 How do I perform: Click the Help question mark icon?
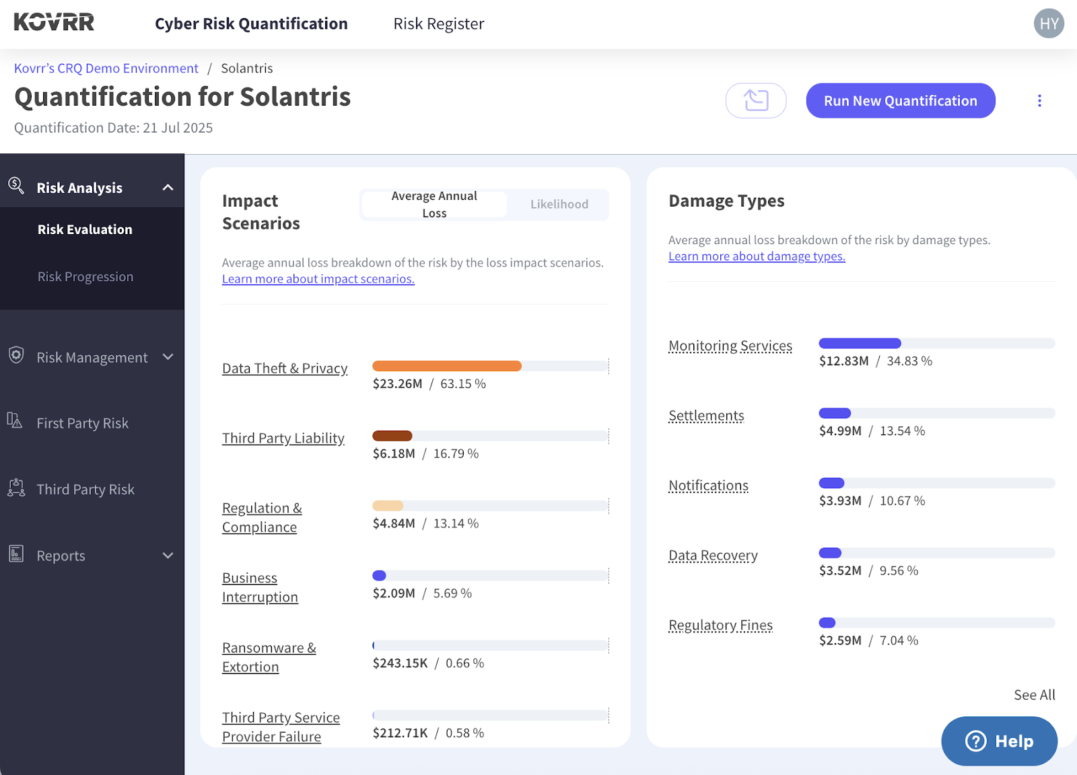pyautogui.click(x=976, y=741)
